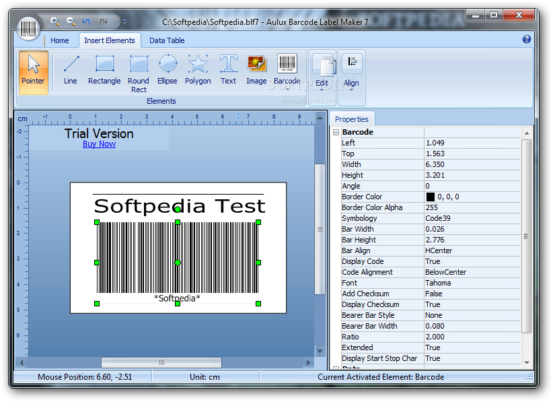Select the Border Color Alpha value 255

[472, 207]
